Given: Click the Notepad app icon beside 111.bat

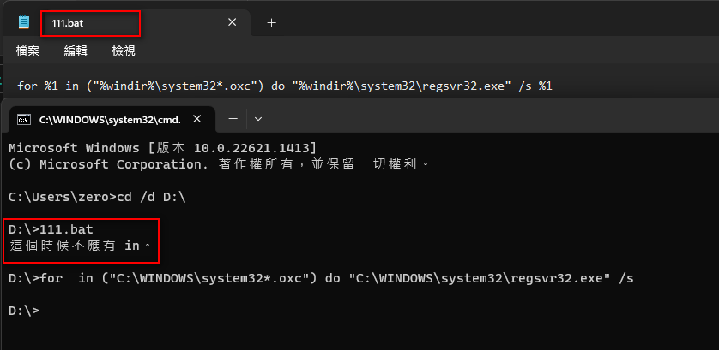Looking at the screenshot, I should (x=24, y=22).
